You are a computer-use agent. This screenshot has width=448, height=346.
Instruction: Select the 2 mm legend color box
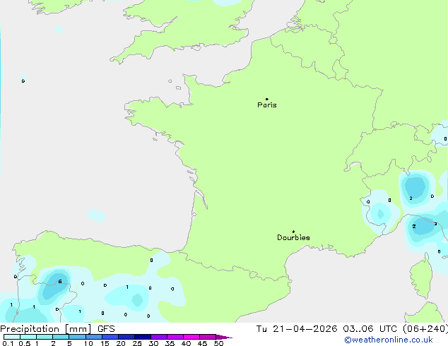point(61,337)
